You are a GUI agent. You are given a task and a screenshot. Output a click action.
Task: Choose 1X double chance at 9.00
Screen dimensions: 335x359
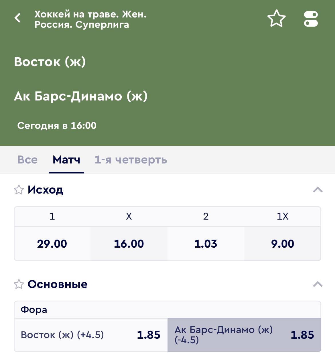tap(283, 244)
